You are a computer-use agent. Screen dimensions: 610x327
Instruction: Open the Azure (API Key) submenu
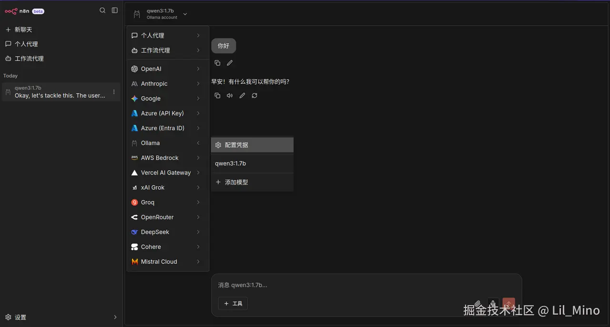coord(168,113)
